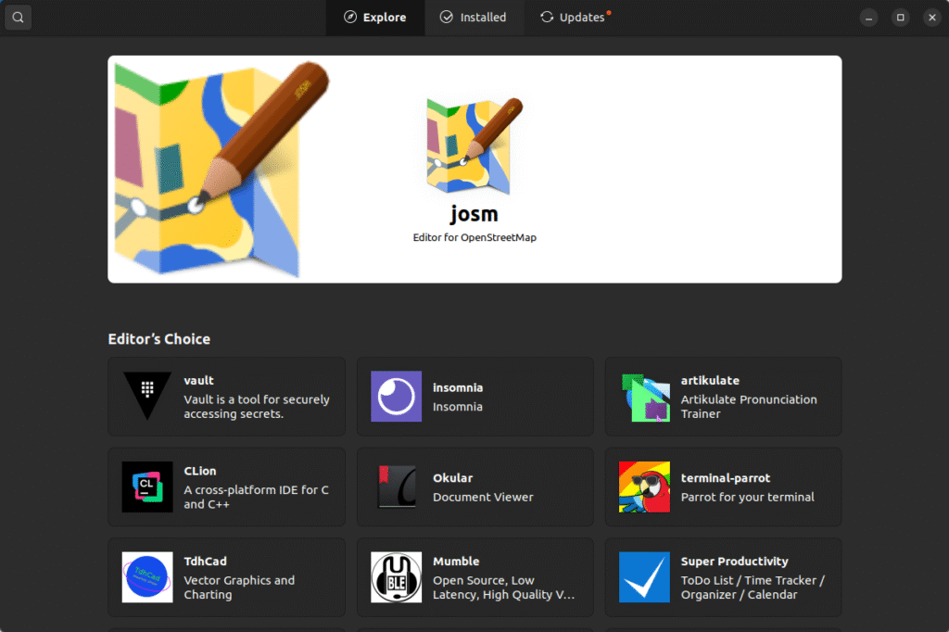Select the Okular Document Viewer label
The width and height of the screenshot is (949, 632).
[483, 497]
